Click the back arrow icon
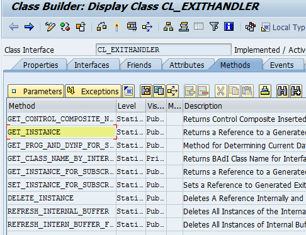 click(x=14, y=27)
